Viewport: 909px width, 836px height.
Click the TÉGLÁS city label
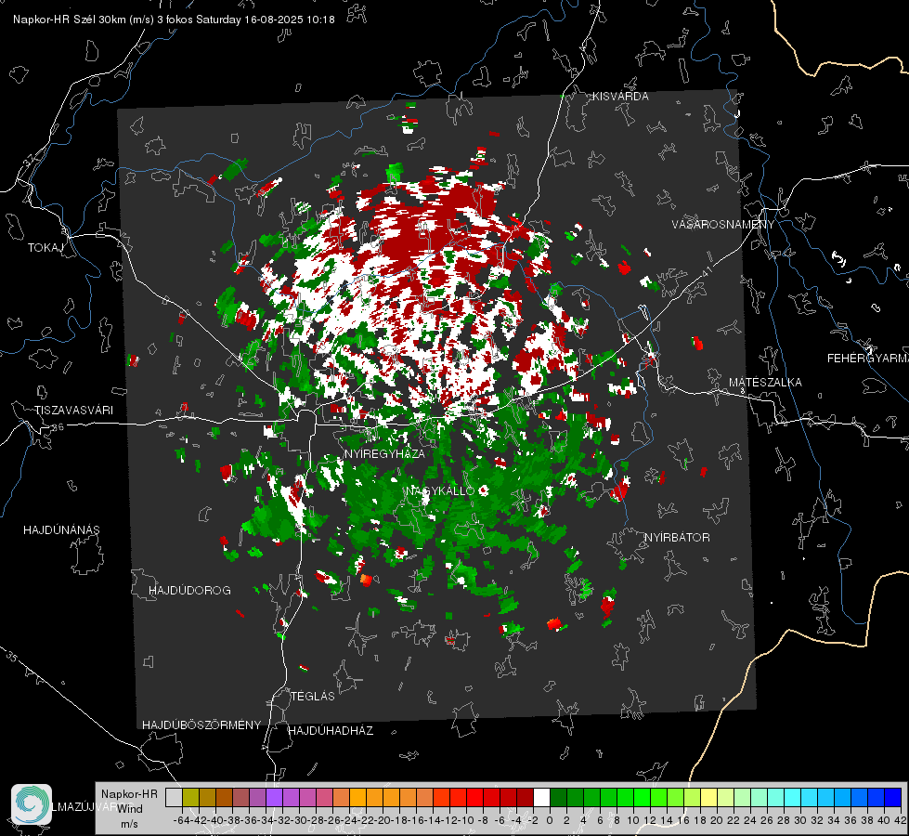[x=313, y=696]
